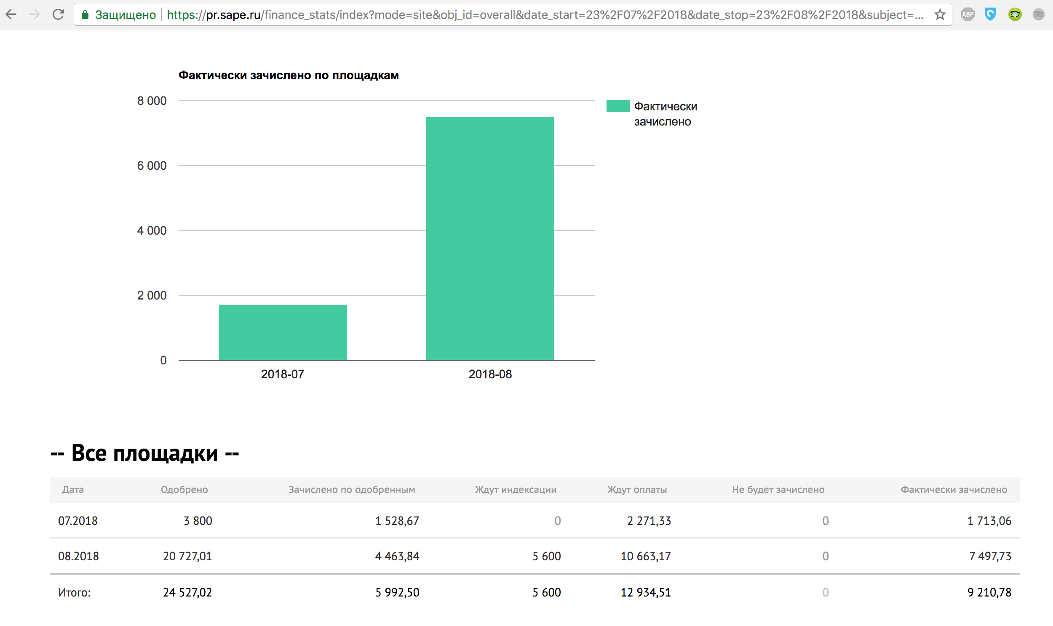
Task: Open the green round extension icon
Action: 1015,15
